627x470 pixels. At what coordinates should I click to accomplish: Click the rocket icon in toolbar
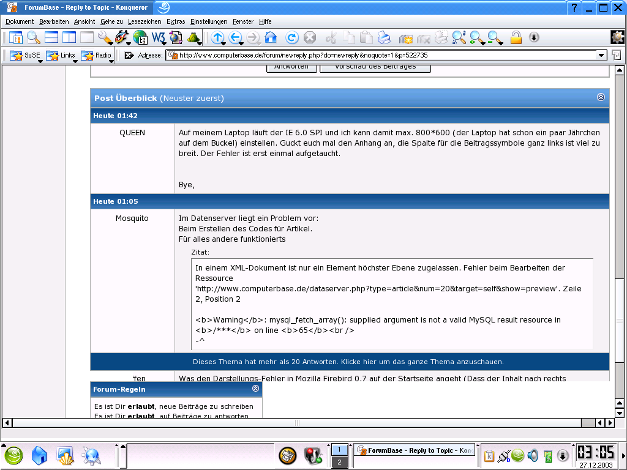(x=122, y=37)
